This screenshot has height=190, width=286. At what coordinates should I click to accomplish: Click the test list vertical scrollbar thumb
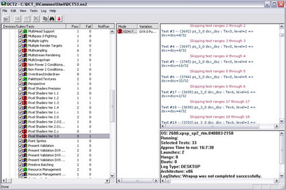point(112,106)
